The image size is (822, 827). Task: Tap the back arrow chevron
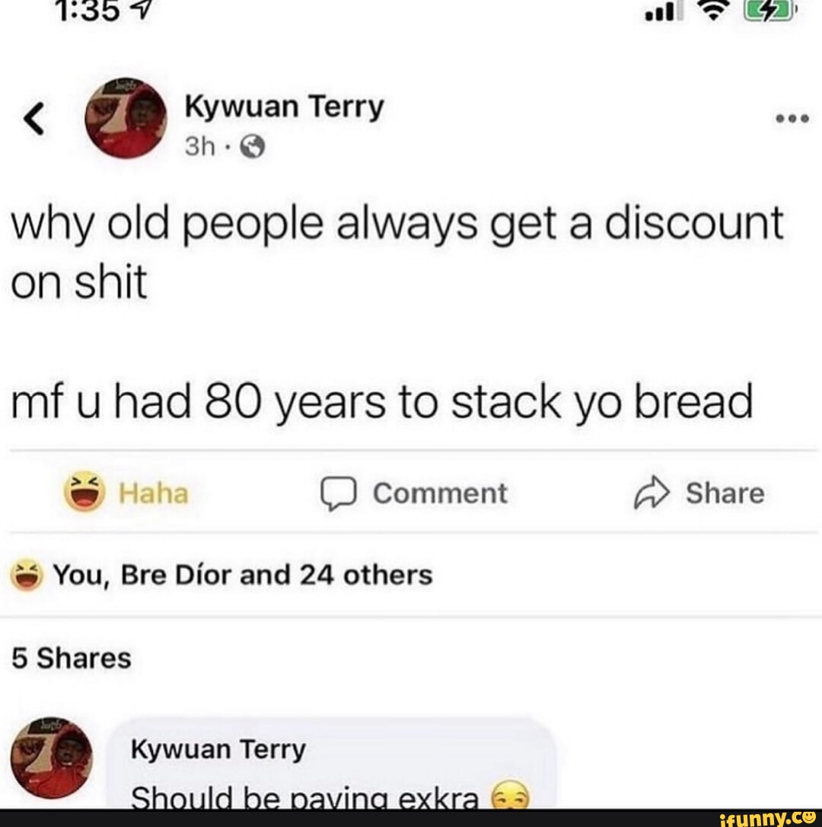[35, 119]
